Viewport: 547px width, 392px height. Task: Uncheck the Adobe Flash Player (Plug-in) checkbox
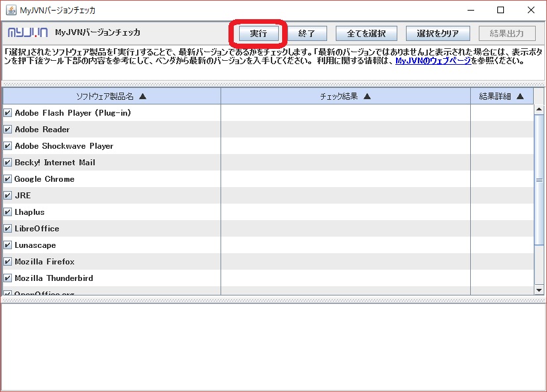coord(8,113)
